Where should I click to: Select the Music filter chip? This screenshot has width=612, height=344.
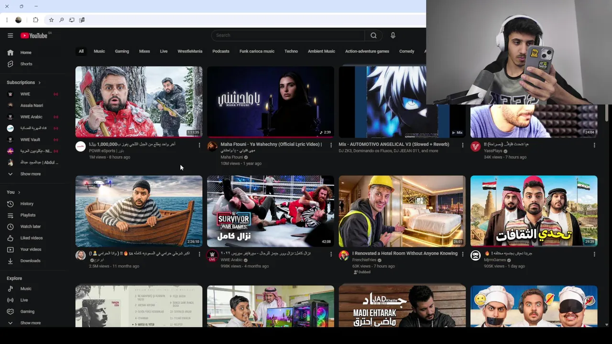click(x=99, y=52)
